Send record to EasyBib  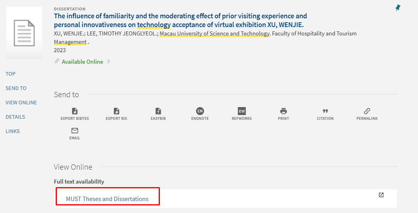pos(158,111)
